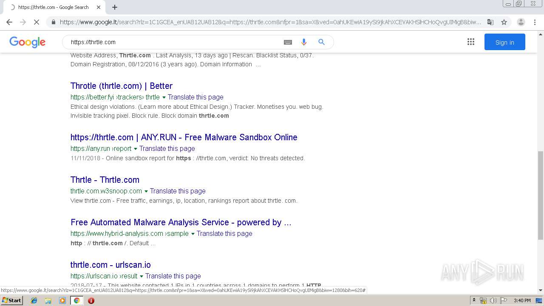This screenshot has width=544, height=306.
Task: Open Windows Explorer folder in taskbar
Action: (x=48, y=300)
